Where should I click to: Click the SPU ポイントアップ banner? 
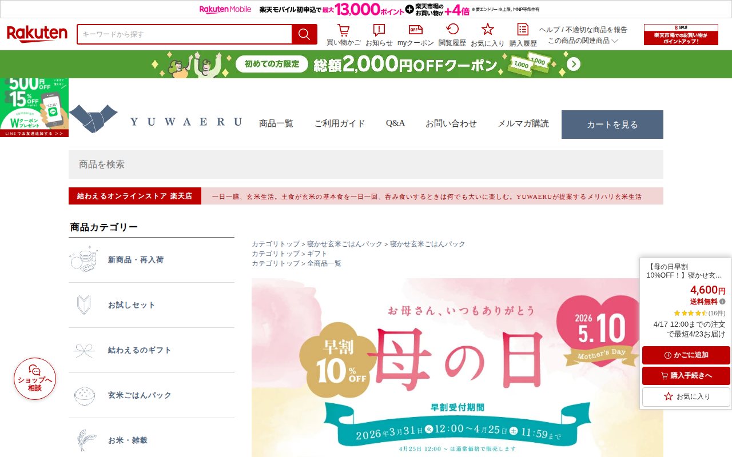pos(681,35)
